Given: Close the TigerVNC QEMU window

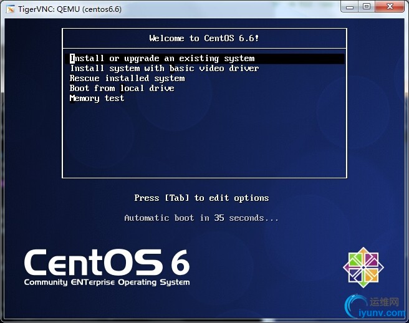Looking at the screenshot, I should 390,7.
